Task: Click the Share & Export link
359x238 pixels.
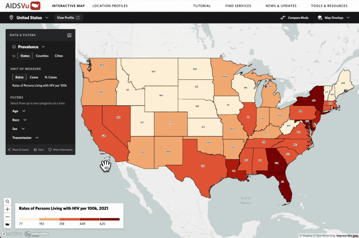Action: click(18, 150)
